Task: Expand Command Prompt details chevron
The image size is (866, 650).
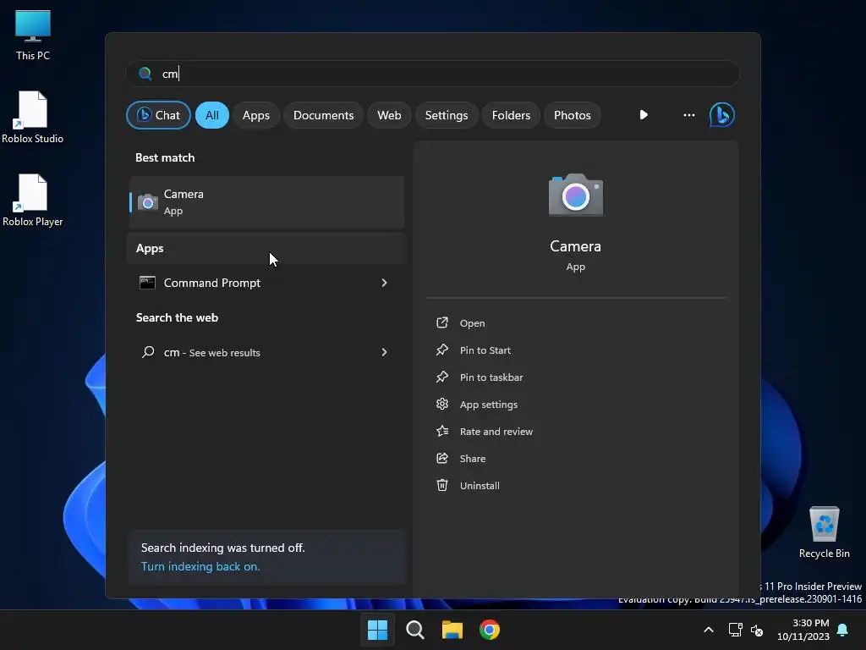Action: click(x=385, y=283)
